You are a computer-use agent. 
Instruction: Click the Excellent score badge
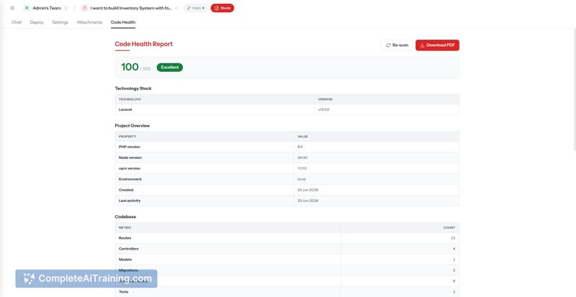point(170,67)
